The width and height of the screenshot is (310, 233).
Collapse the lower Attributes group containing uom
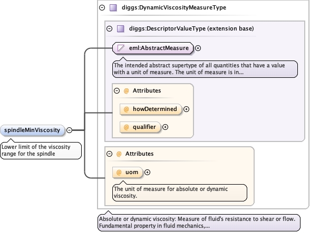click(109, 154)
